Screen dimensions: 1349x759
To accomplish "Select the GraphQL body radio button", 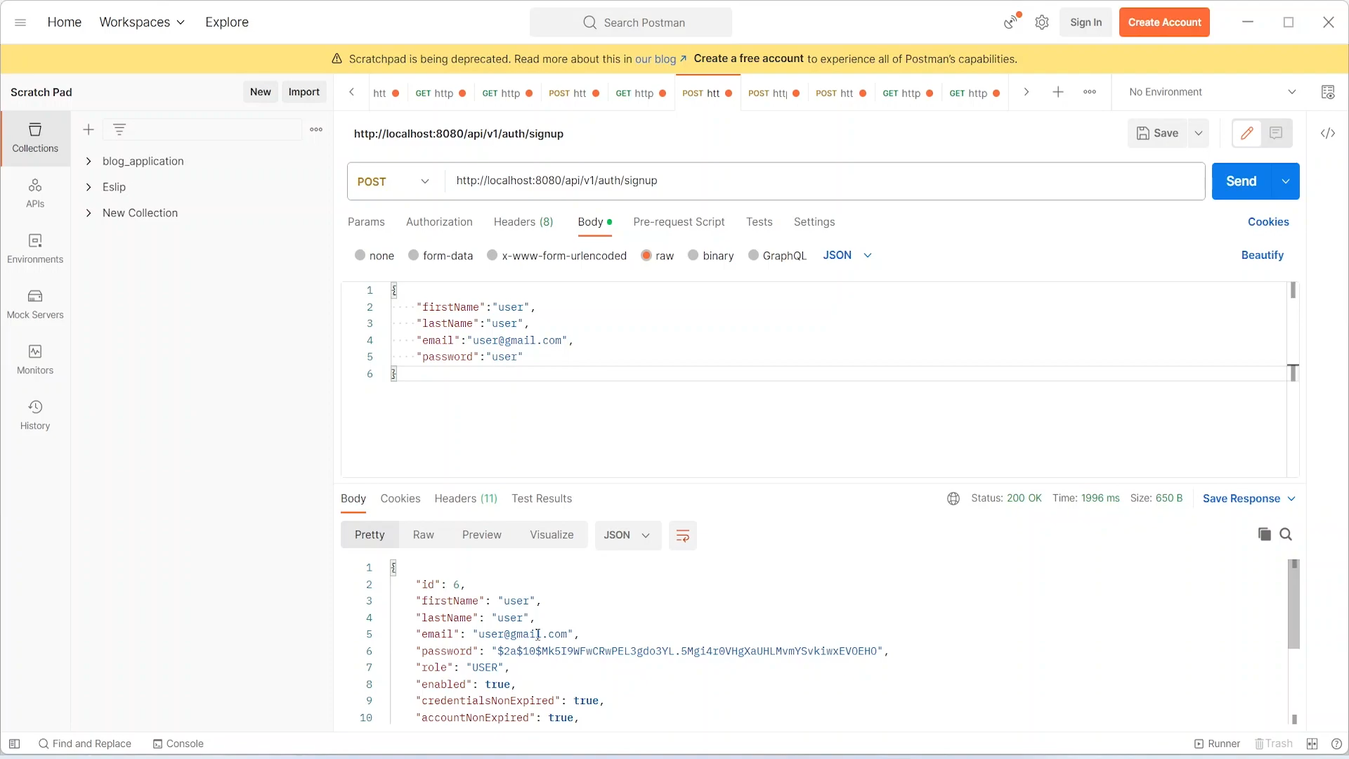I will coord(754,255).
